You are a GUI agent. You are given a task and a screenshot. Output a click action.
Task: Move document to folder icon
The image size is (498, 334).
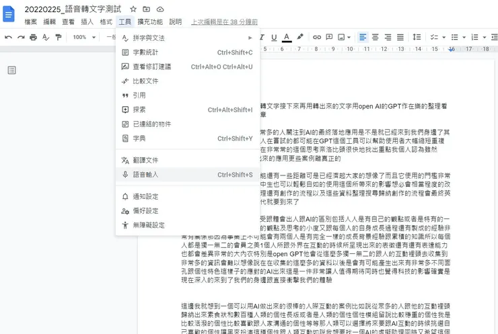click(x=147, y=9)
